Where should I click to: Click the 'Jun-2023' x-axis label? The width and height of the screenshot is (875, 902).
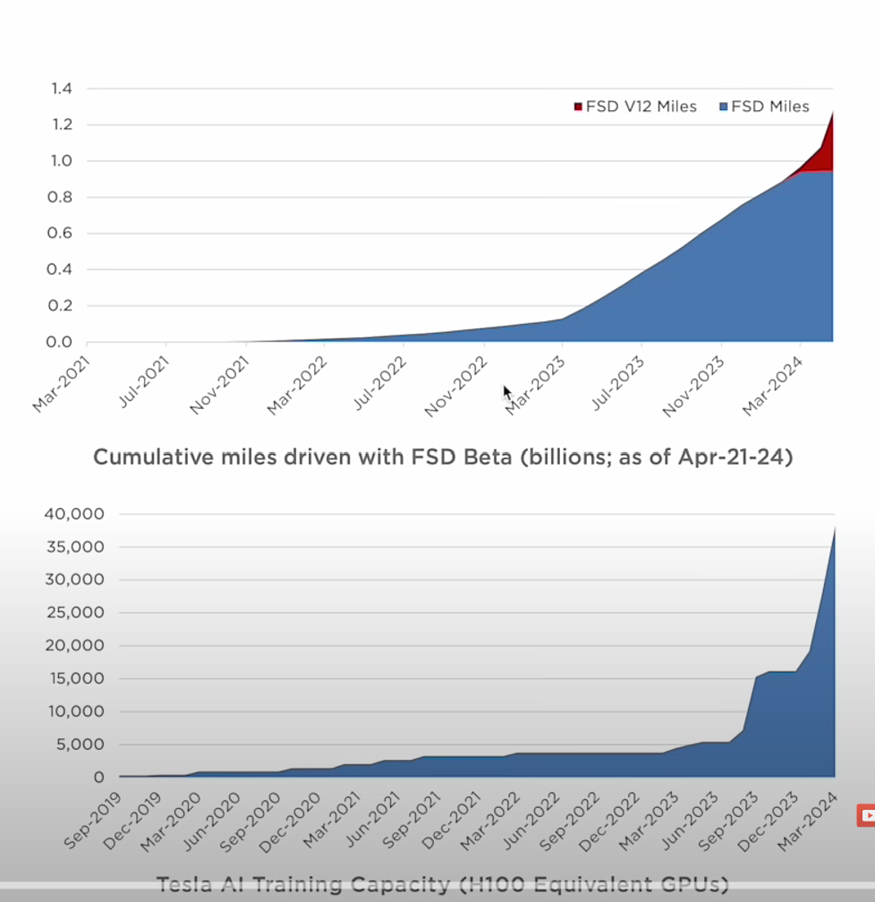(x=689, y=821)
